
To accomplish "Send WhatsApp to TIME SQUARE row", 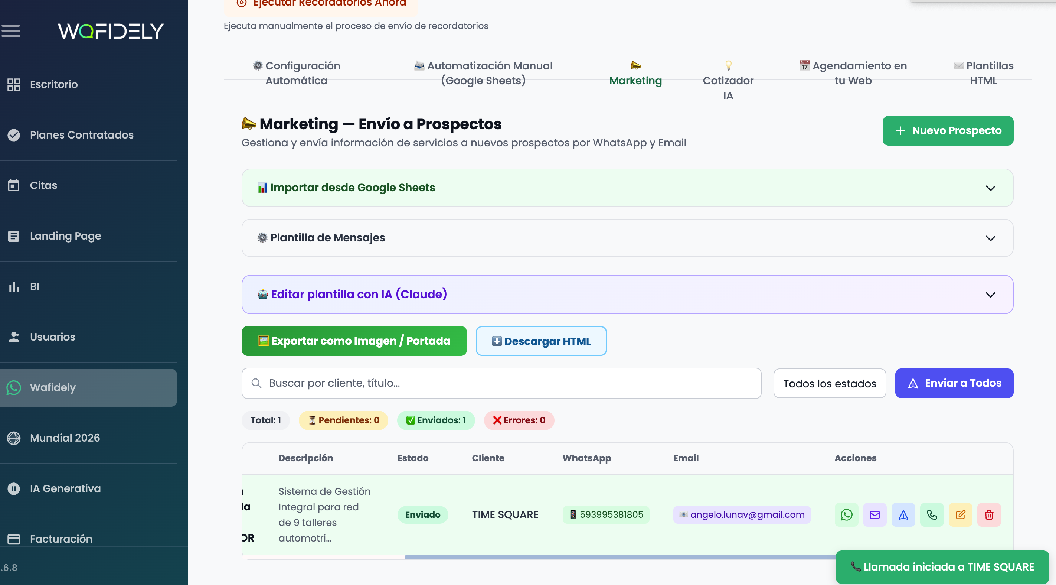I will coord(846,515).
